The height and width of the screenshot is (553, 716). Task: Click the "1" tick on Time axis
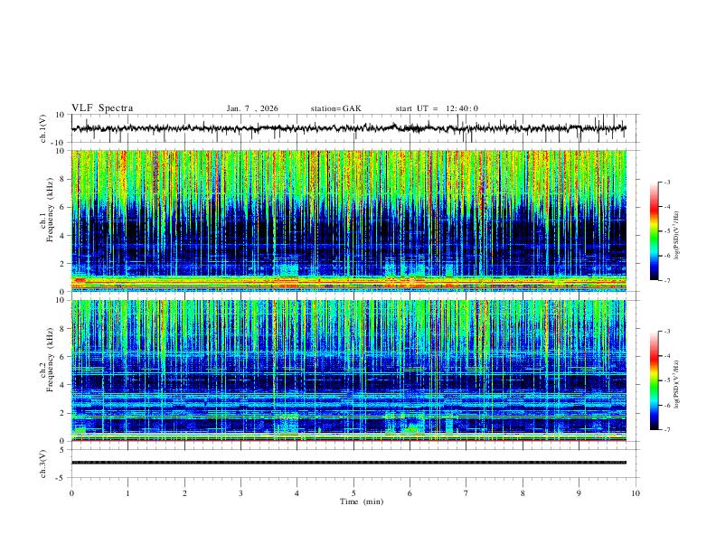click(128, 493)
